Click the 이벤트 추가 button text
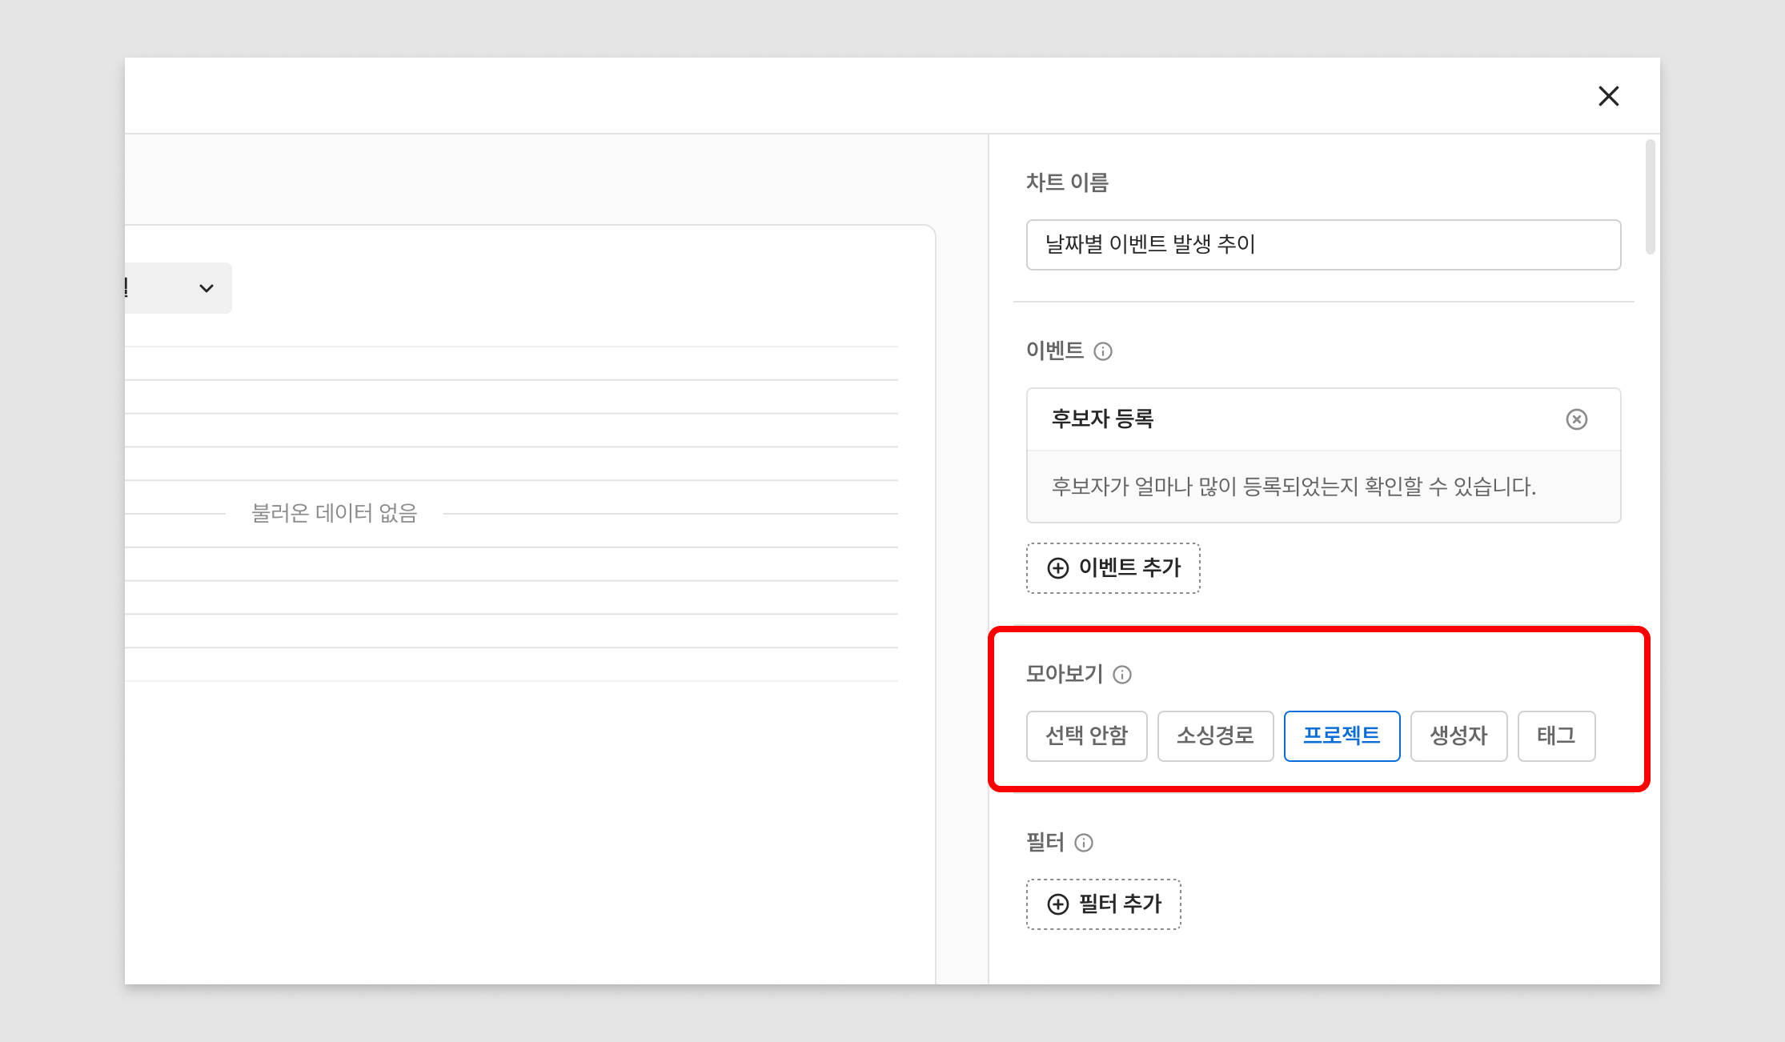 [1129, 568]
